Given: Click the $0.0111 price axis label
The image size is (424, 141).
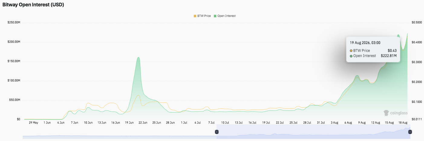Looking at the screenshot, I should (x=417, y=120).
